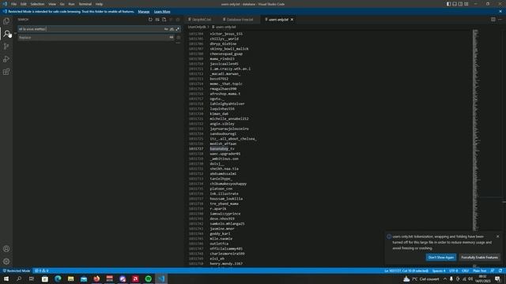This screenshot has width=506, height=284.
Task: Toggle Secondary Side Bar layout icon
Action: click(x=460, y=4)
